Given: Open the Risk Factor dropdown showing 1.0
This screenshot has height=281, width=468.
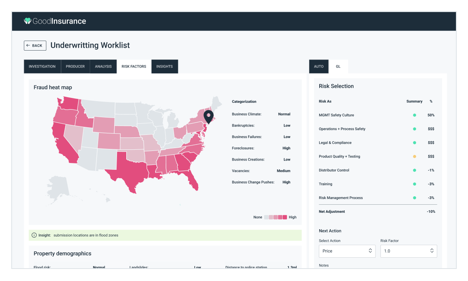Looking at the screenshot, I should pyautogui.click(x=408, y=251).
